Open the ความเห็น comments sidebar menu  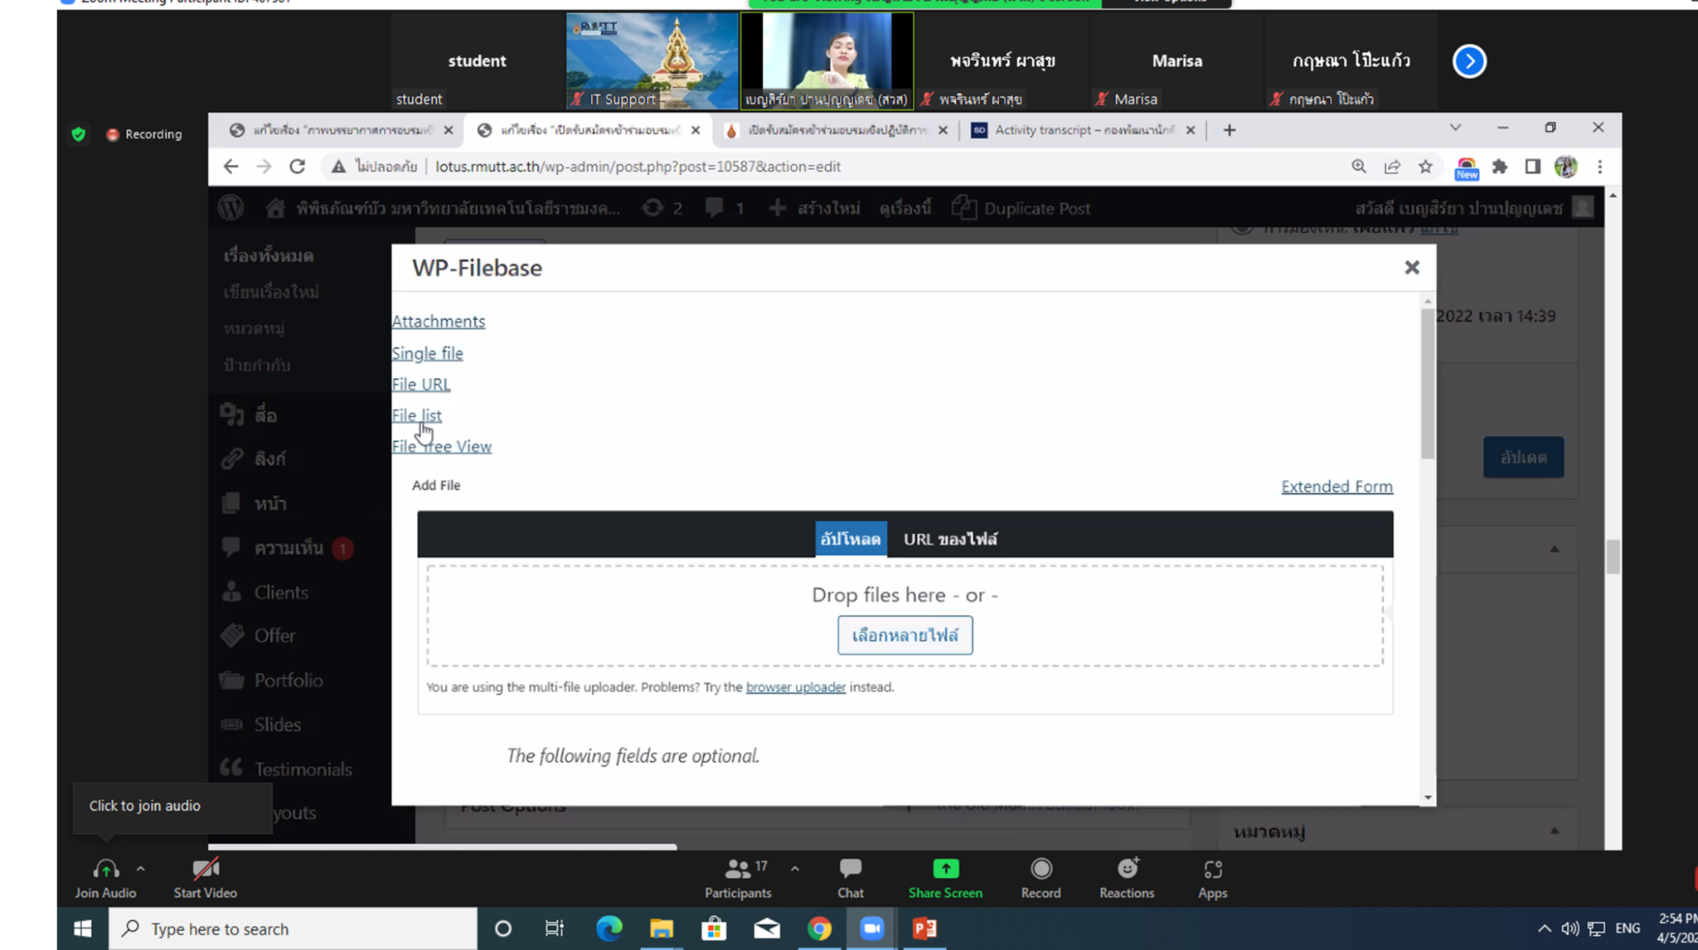(x=289, y=548)
